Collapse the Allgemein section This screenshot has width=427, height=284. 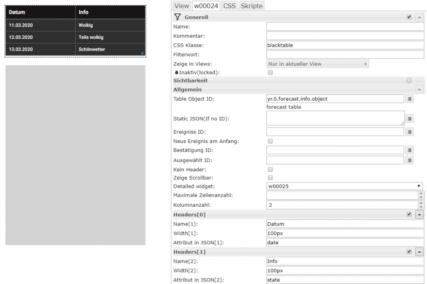(x=419, y=89)
